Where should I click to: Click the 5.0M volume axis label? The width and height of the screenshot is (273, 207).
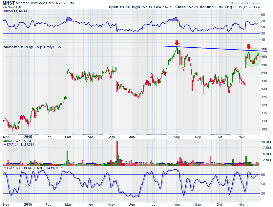(x=267, y=154)
